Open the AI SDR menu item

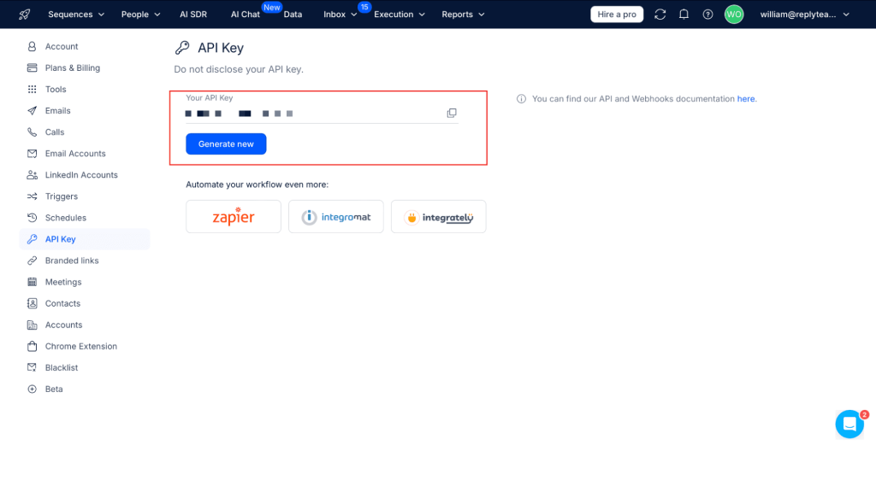[x=193, y=15]
